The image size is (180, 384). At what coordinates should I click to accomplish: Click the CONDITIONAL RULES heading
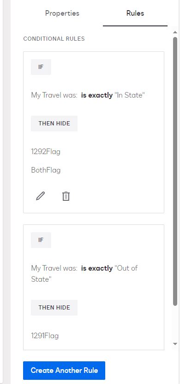pos(54,39)
